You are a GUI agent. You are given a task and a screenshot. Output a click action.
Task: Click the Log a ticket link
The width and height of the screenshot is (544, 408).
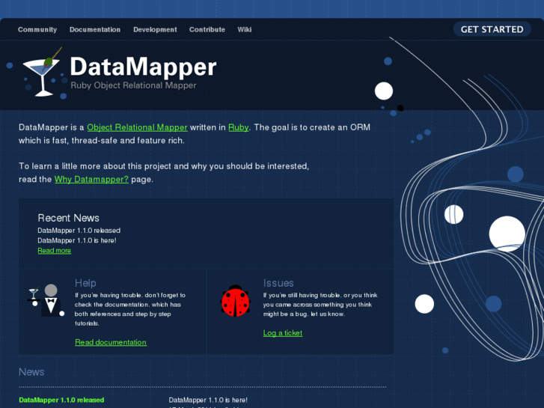coord(283,332)
